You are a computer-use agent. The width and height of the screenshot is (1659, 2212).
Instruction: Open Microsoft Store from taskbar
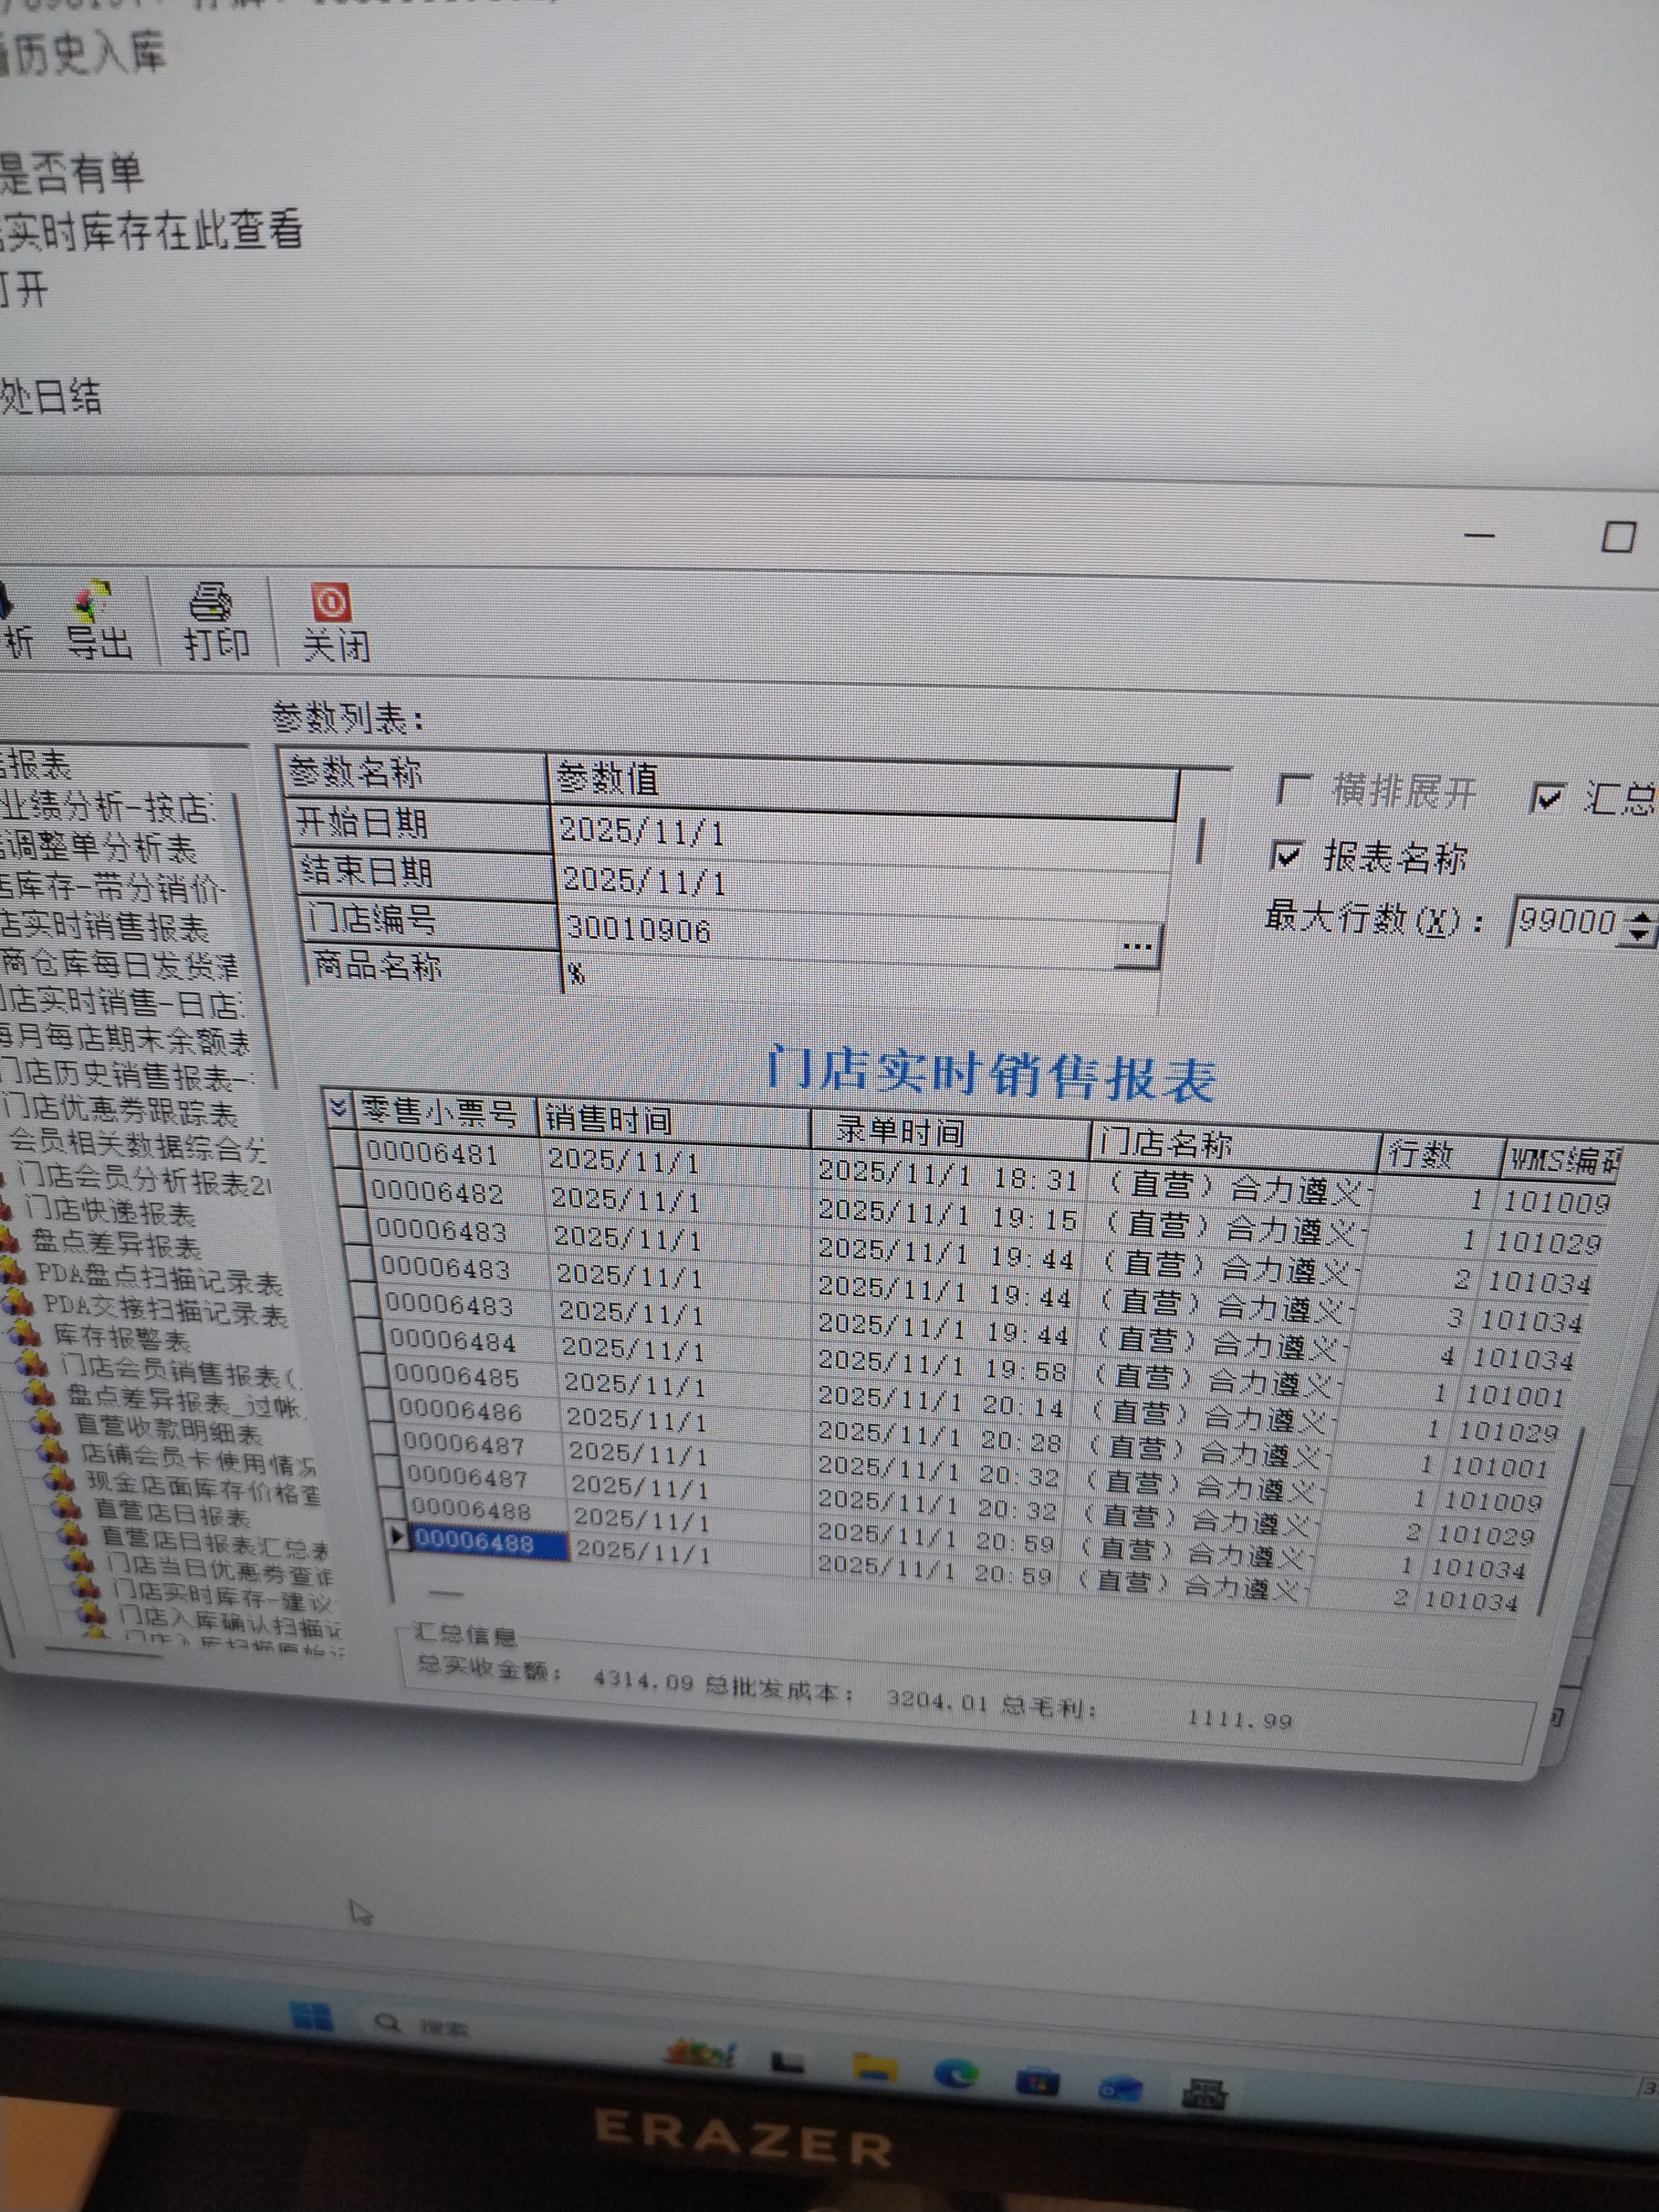[x=1037, y=2082]
